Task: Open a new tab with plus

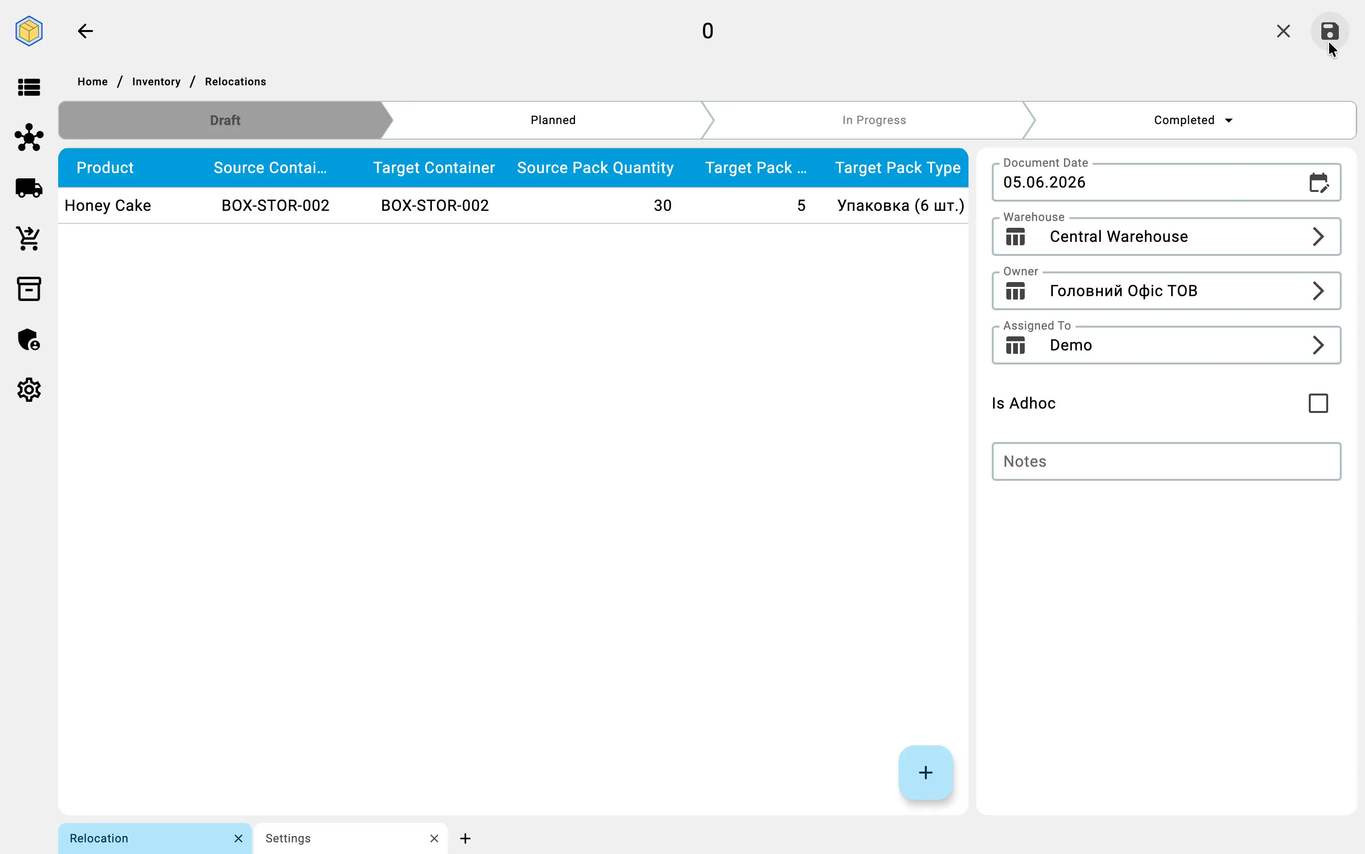Action: pos(465,838)
